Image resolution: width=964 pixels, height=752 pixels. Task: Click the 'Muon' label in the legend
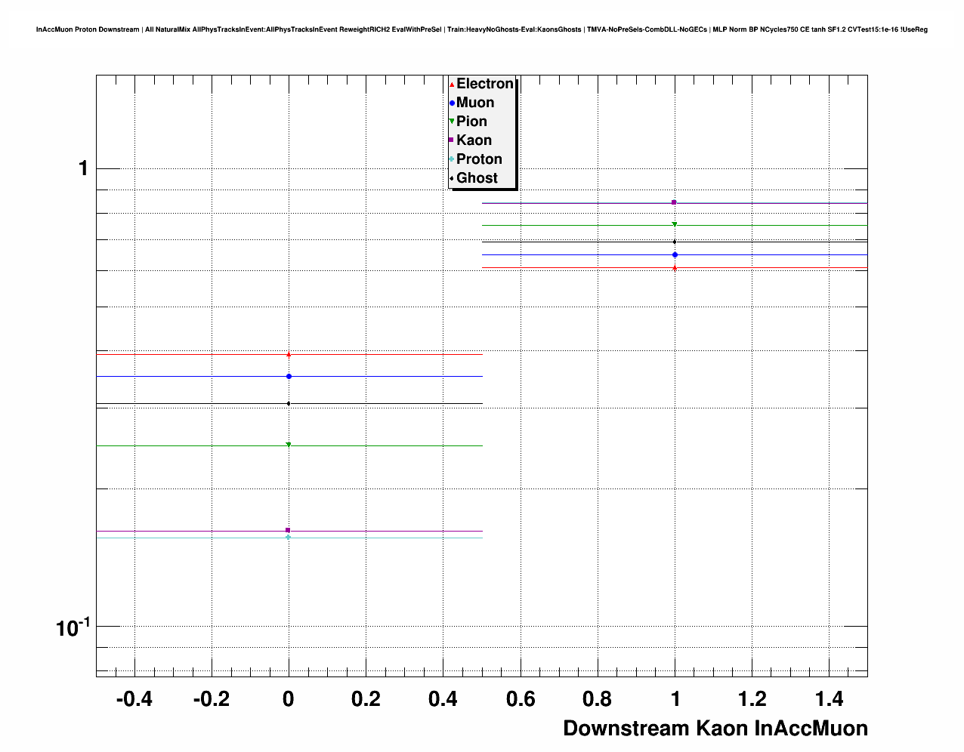(475, 103)
